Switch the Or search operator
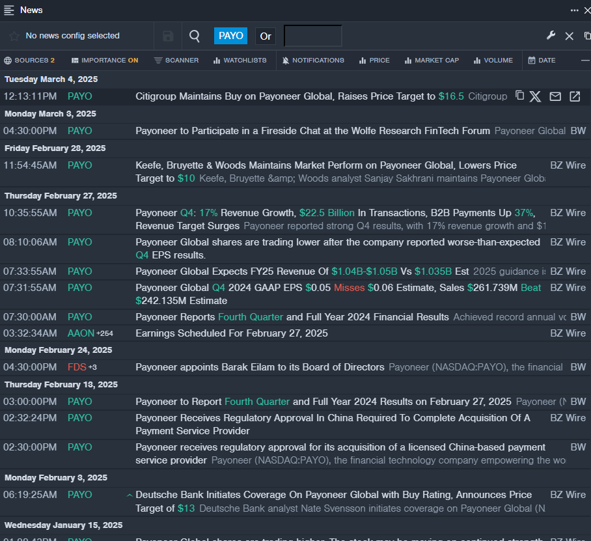Image resolution: width=591 pixels, height=541 pixels. pos(266,36)
